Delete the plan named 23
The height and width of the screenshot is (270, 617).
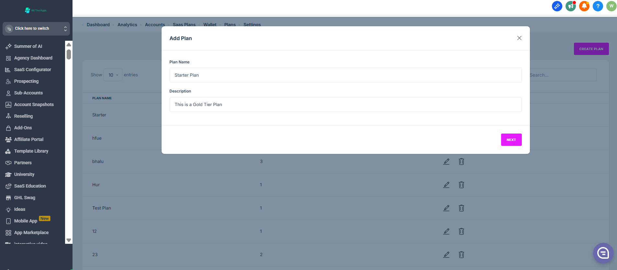coord(461,254)
